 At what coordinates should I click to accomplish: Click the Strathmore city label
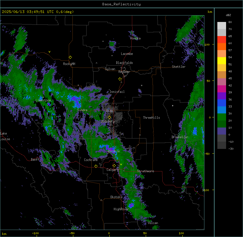pos(145,171)
